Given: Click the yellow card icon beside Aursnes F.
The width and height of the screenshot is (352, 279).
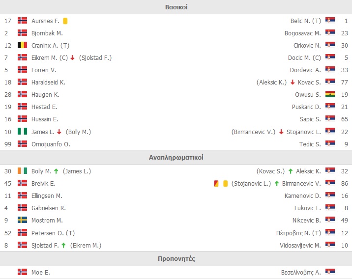Looking at the screenshot, I should (65, 21).
